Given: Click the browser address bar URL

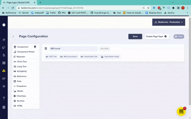Looking at the screenshot, I should tap(52, 8).
